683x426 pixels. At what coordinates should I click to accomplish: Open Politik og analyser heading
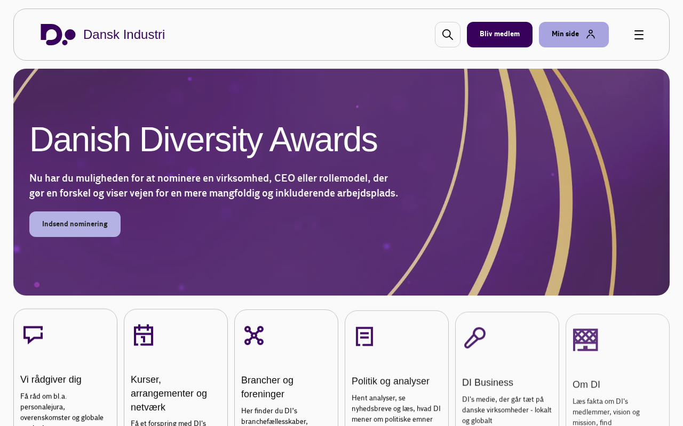pos(391,381)
